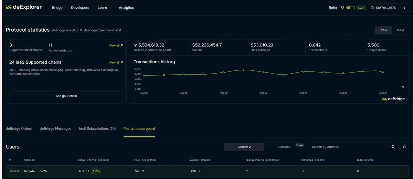The width and height of the screenshot is (413, 179).
Task: Click the 5,509 unique users value
Action: 373,45
